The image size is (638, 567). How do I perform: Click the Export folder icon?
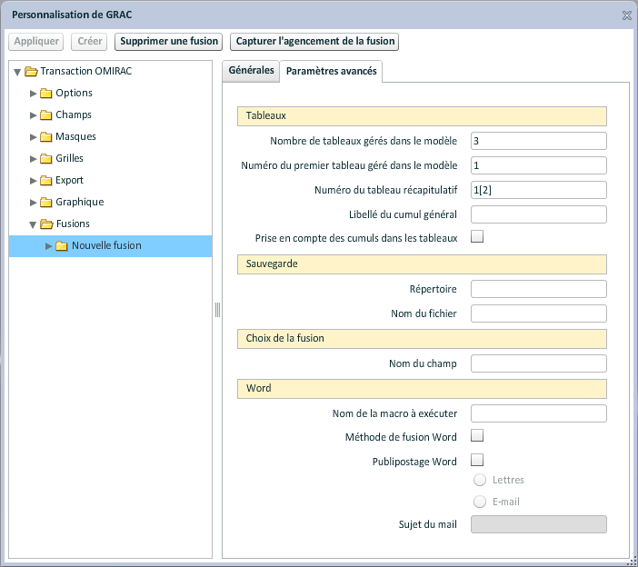(45, 180)
